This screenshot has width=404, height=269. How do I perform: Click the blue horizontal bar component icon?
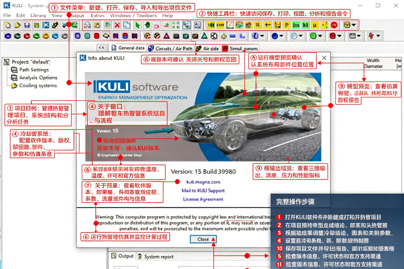(x=233, y=36)
